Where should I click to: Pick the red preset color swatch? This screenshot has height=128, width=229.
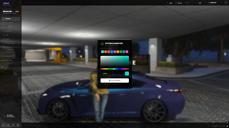(109, 52)
